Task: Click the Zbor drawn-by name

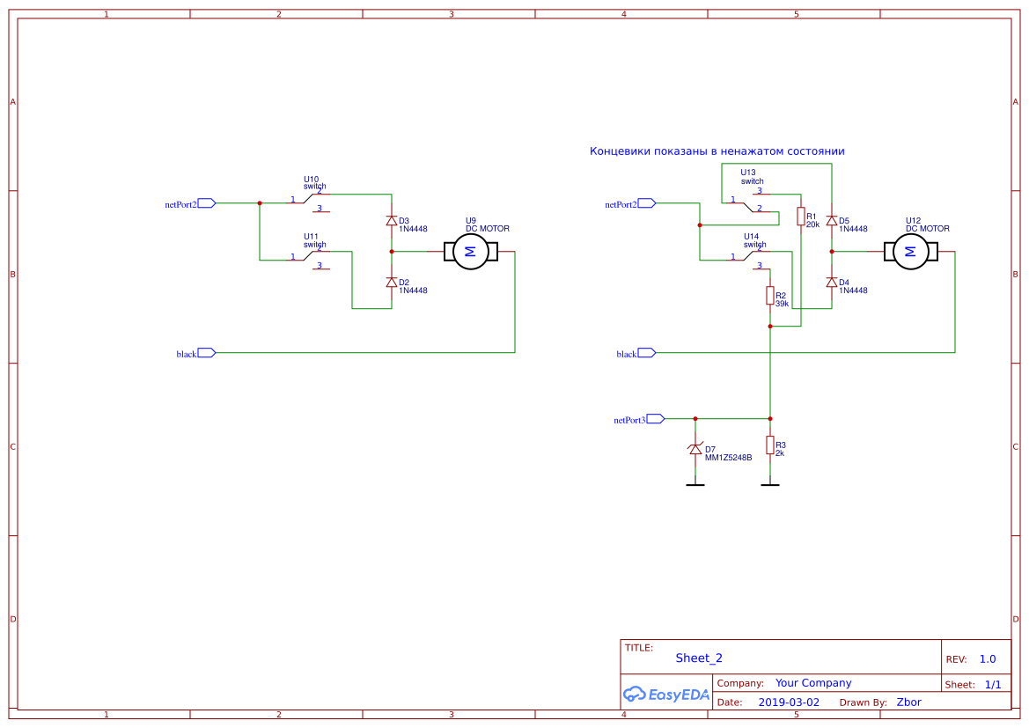Action: point(908,702)
